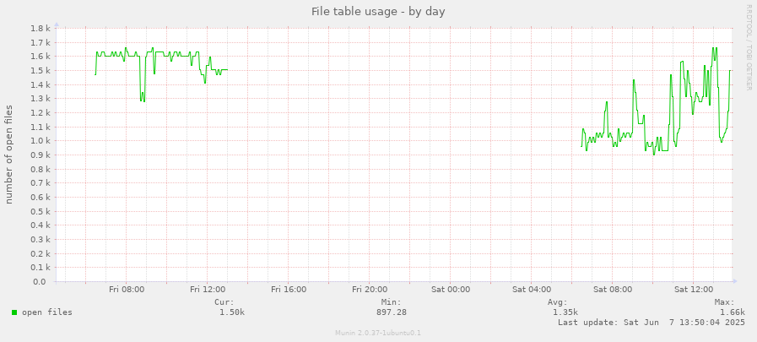Click the '0.5 k' y-axis tick label
The image size is (757, 342).
[x=41, y=212]
